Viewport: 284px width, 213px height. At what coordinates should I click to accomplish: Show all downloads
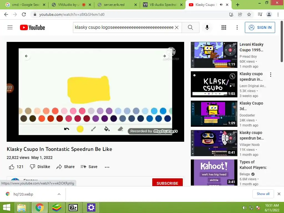tap(263, 194)
